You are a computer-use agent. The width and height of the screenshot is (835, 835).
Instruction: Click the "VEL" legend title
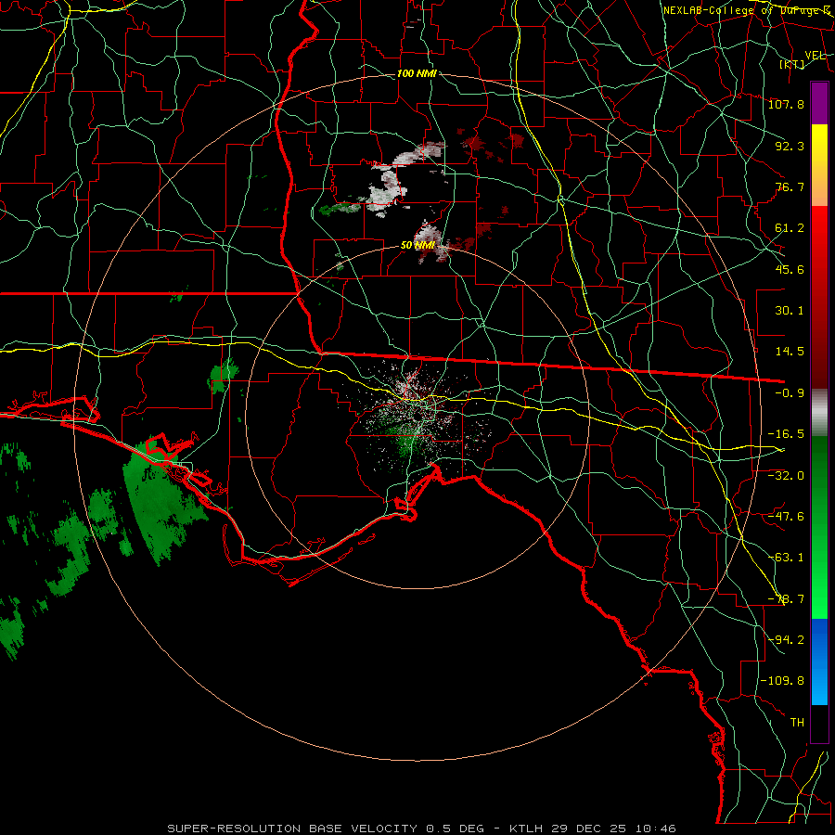coord(815,56)
